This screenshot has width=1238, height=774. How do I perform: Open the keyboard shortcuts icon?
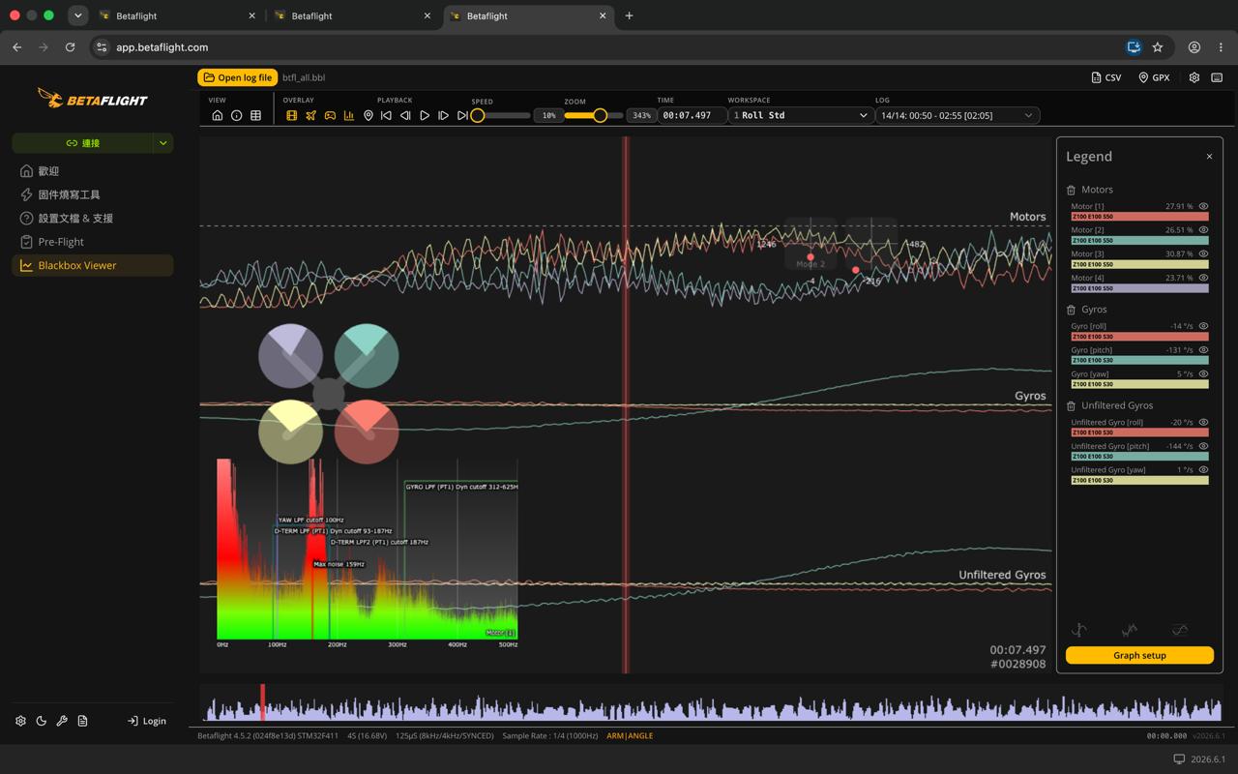(1217, 77)
